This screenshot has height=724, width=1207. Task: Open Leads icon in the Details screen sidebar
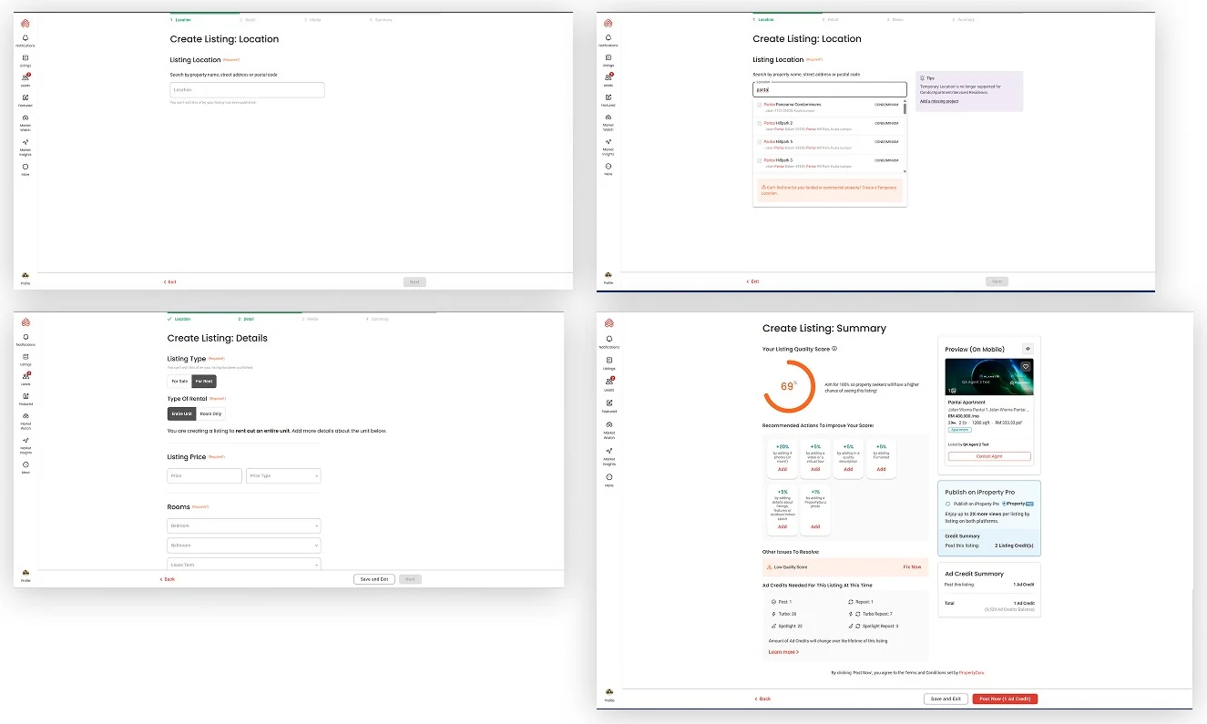(x=26, y=377)
